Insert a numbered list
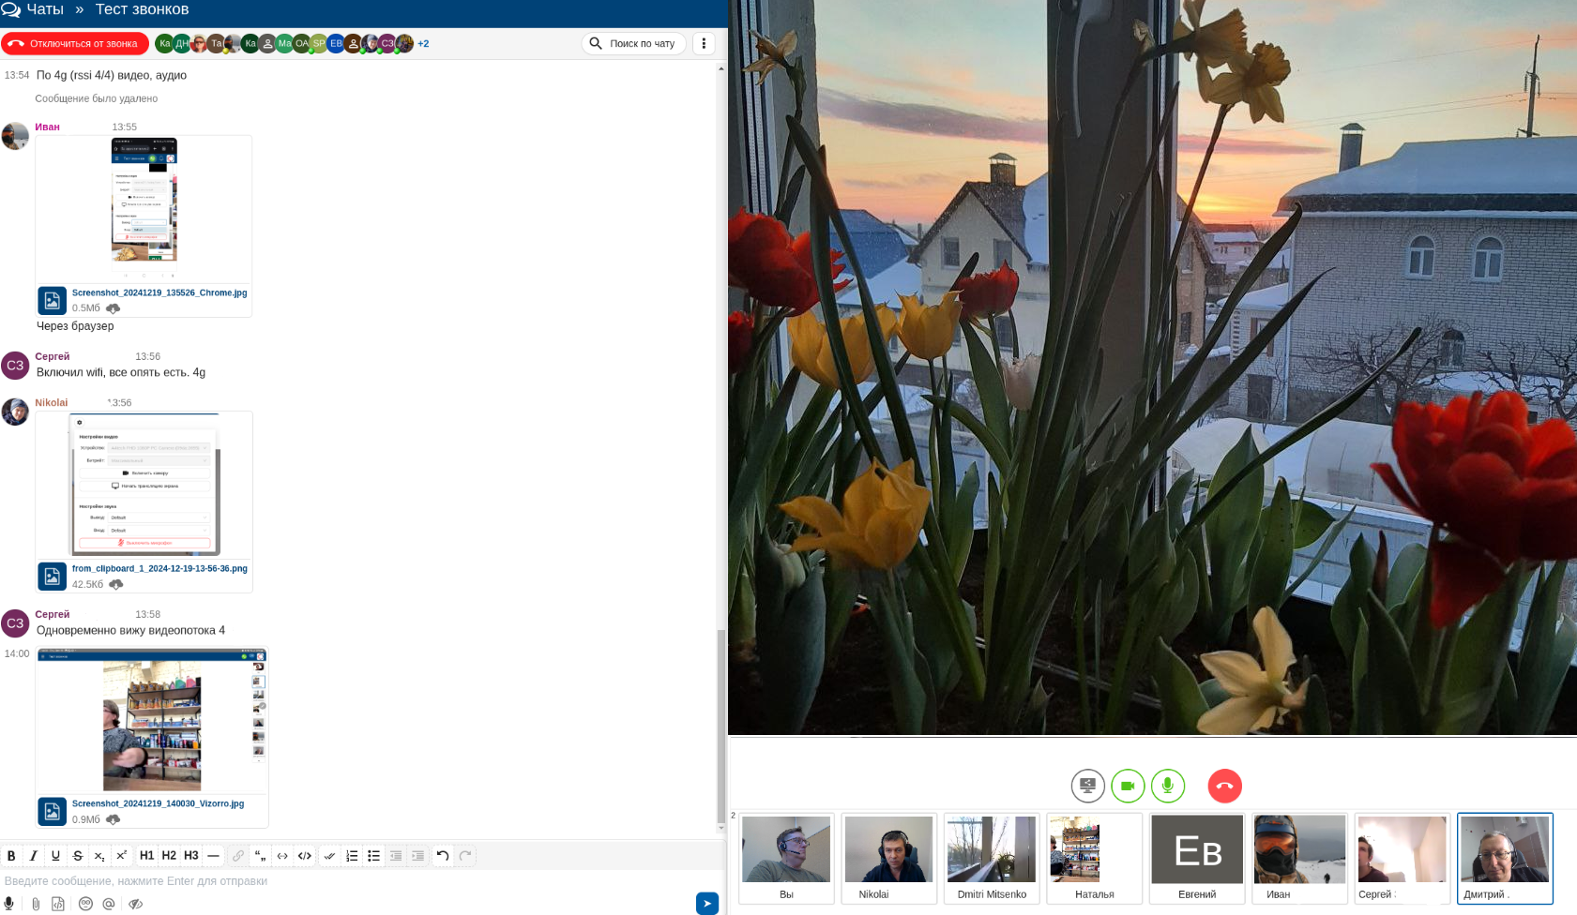Viewport: 1577px width, 915px height. pos(352,855)
